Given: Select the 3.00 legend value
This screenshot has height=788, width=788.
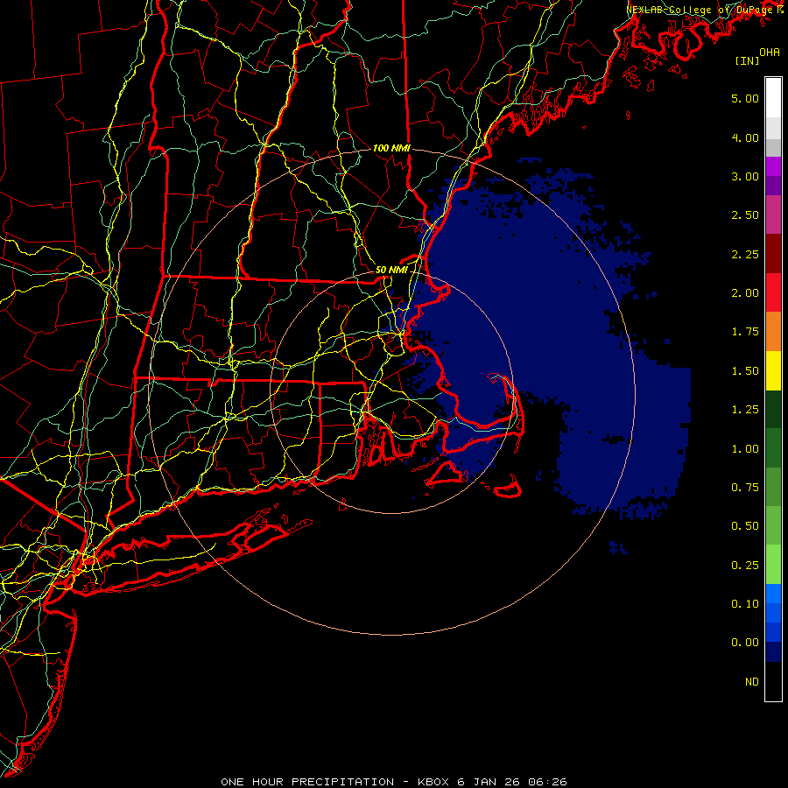Looking at the screenshot, I should [745, 176].
